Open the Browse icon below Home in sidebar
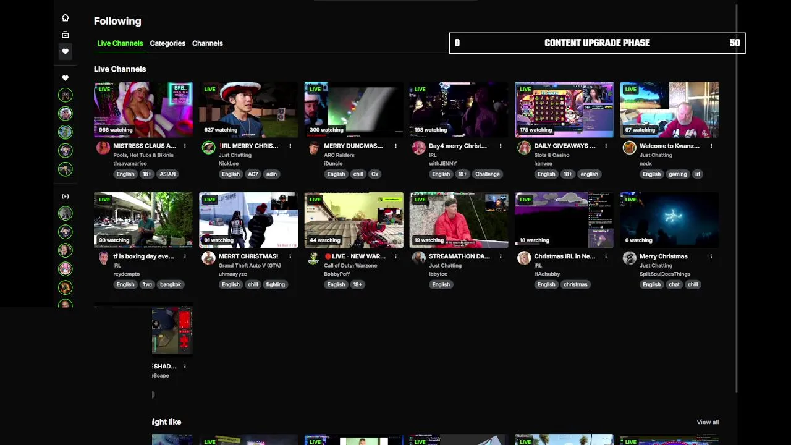The image size is (791, 445). click(65, 35)
